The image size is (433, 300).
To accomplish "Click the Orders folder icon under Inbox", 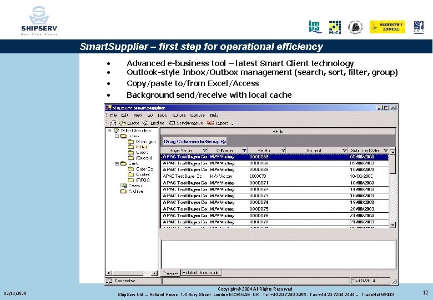I will coord(131,152).
